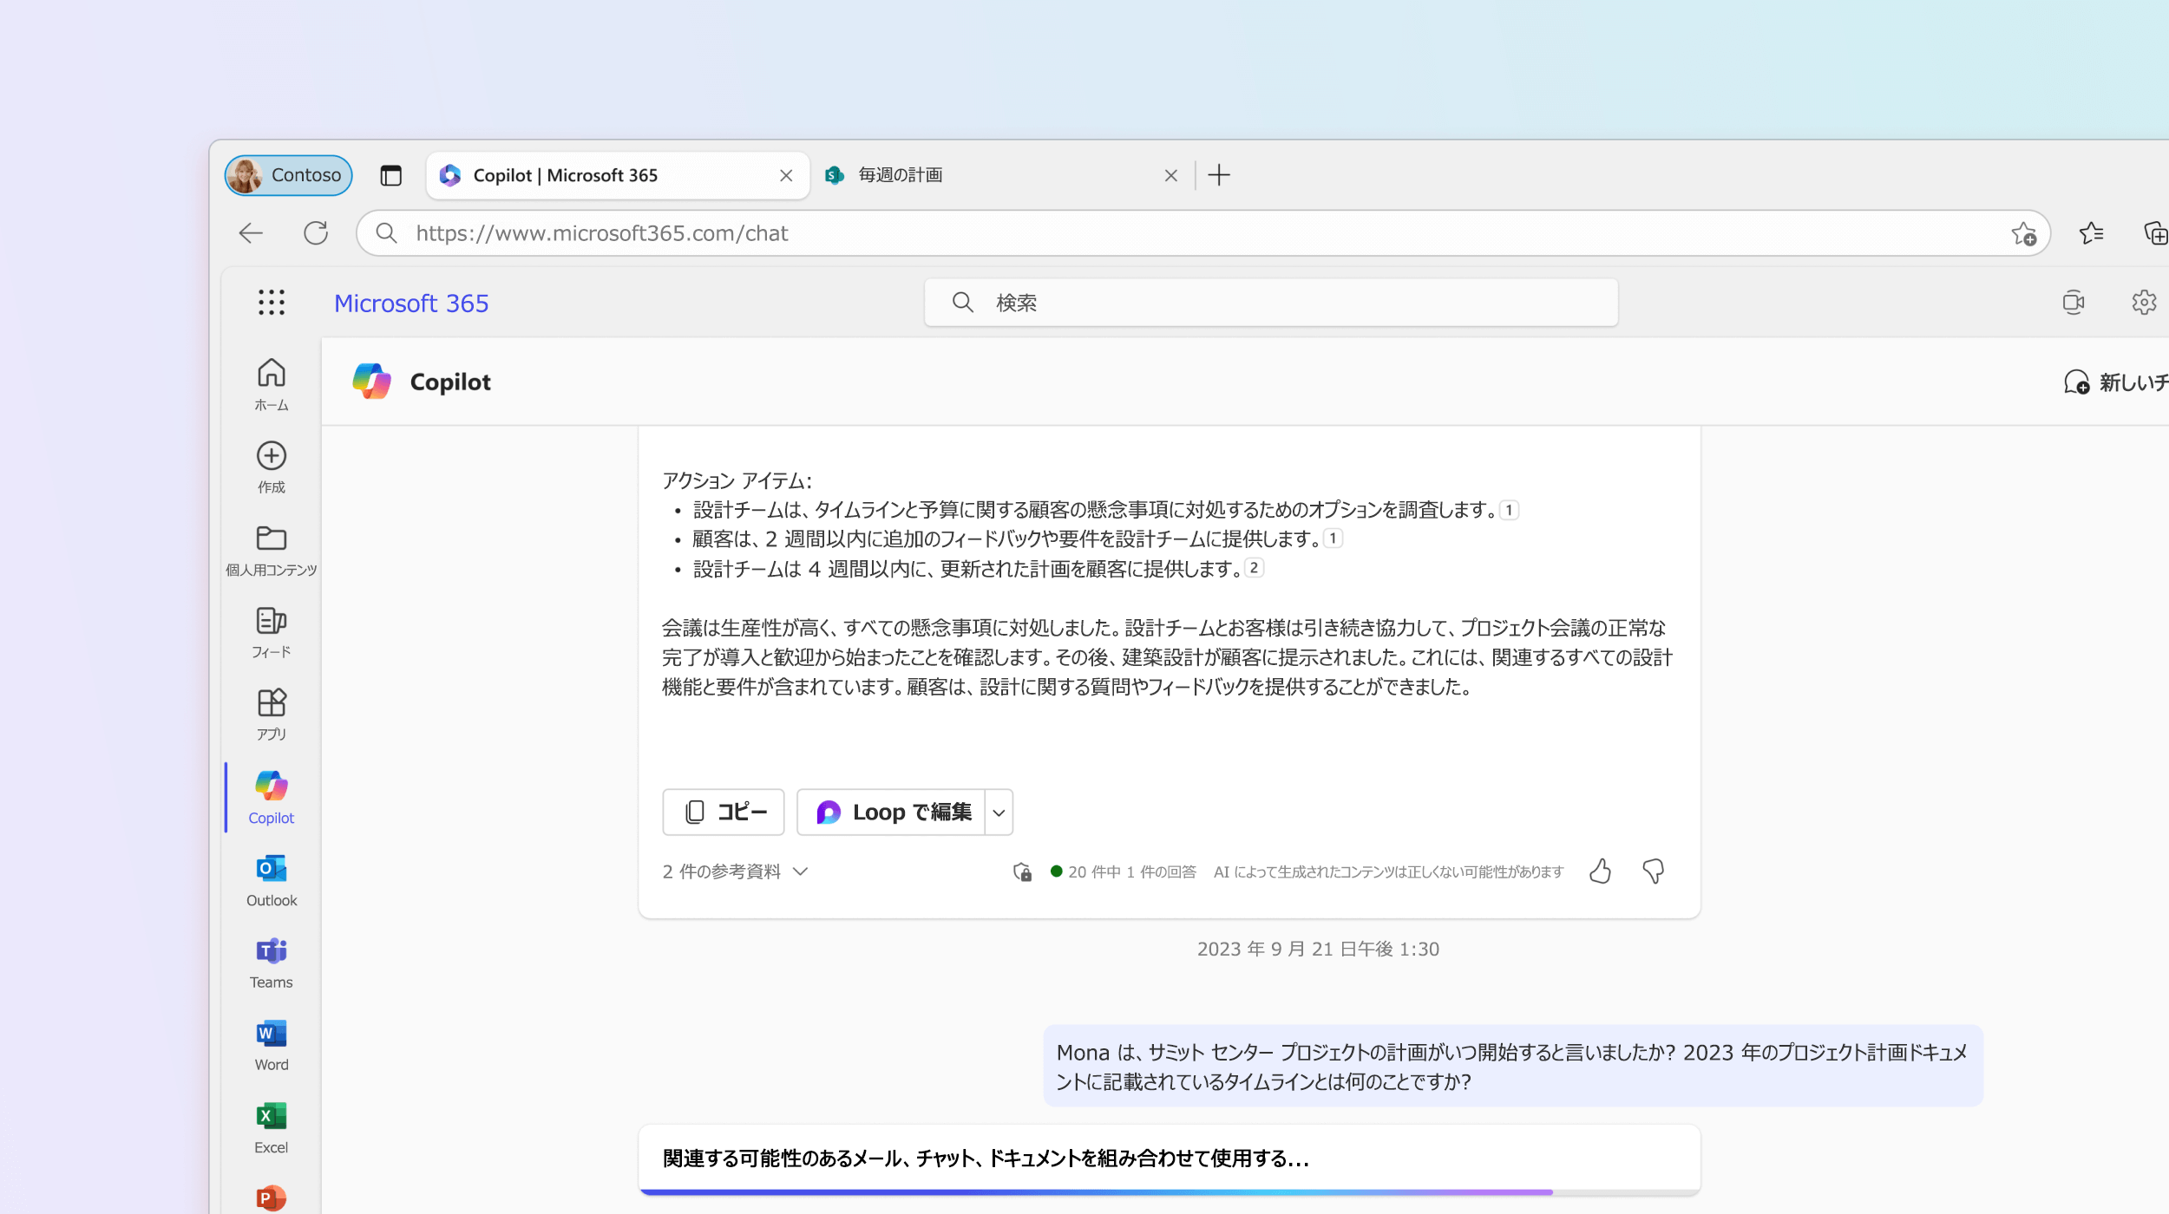The width and height of the screenshot is (2169, 1214).
Task: Give thumbs up to the Copilot response
Action: 1600,871
